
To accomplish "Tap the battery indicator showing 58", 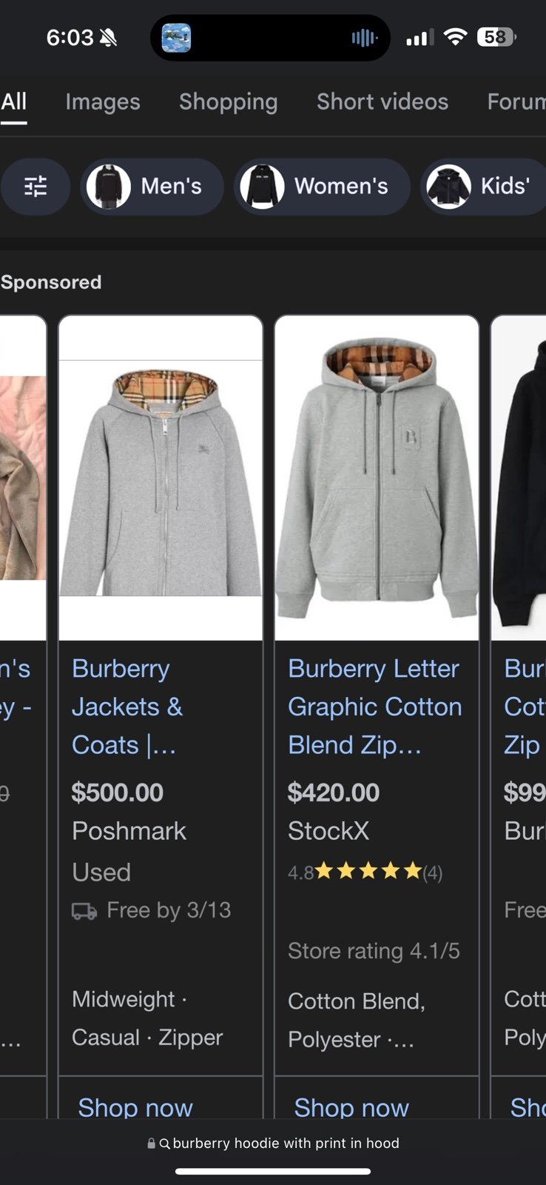I will pyautogui.click(x=496, y=37).
